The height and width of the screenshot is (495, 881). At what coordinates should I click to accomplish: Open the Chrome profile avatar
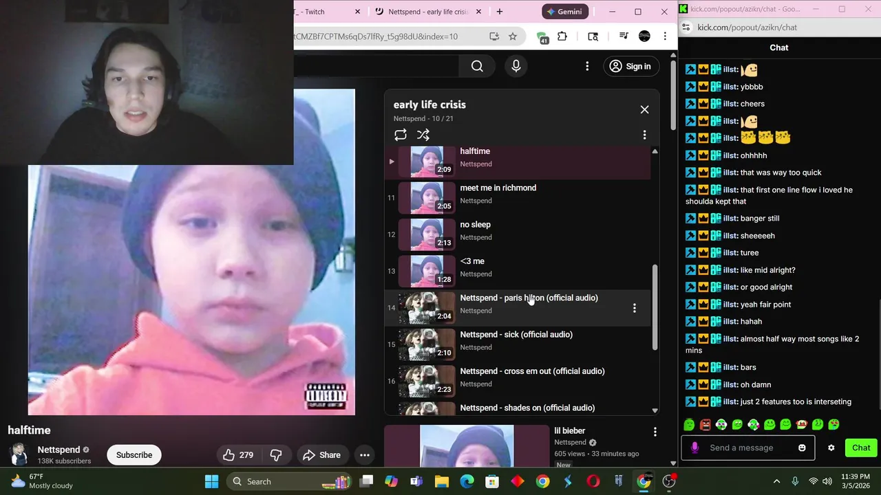(x=644, y=36)
